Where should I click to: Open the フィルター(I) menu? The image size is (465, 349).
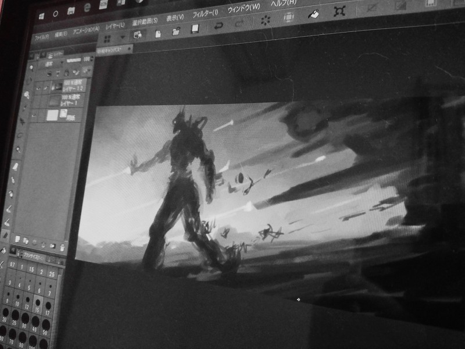205,13
